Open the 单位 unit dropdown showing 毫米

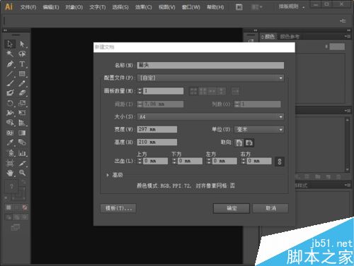click(x=259, y=130)
